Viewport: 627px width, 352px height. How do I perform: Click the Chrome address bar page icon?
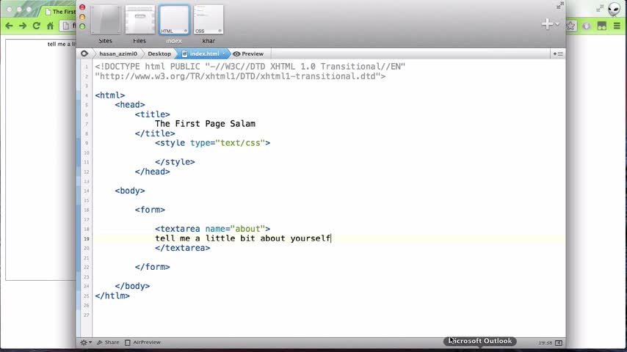tap(66, 26)
